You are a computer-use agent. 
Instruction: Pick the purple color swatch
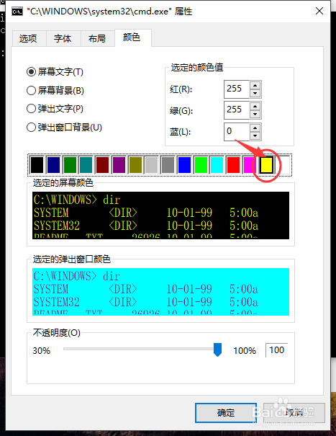(119, 165)
